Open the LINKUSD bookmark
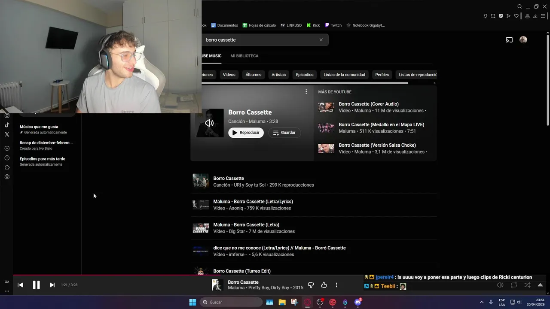The width and height of the screenshot is (550, 309). point(290,25)
